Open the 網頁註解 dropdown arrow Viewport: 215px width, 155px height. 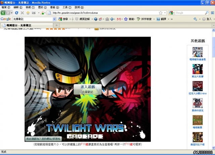coord(92,19)
